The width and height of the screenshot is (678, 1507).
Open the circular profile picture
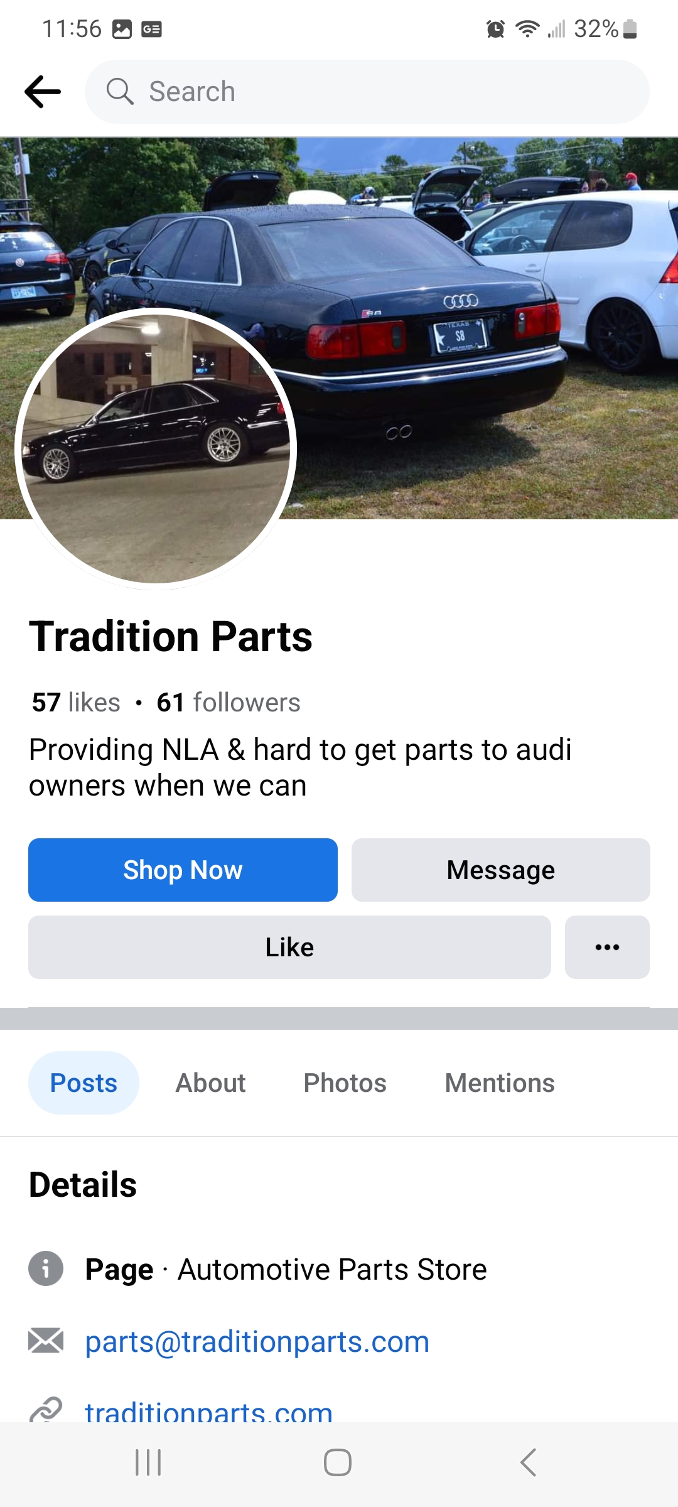pyautogui.click(x=156, y=449)
